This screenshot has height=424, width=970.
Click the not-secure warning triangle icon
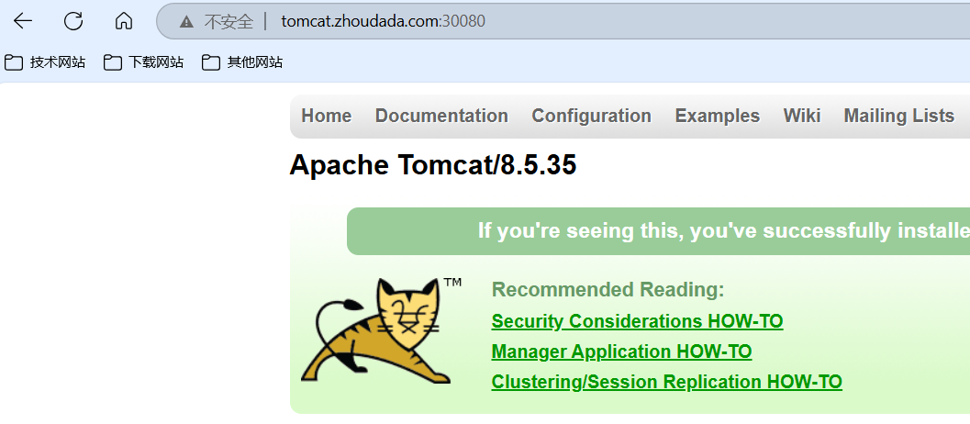click(186, 21)
